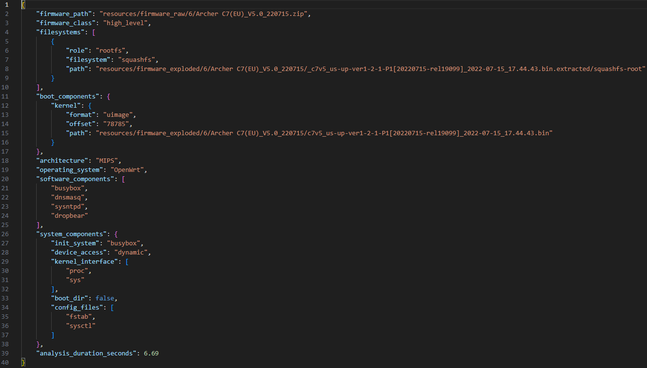647x368 pixels.
Task: Select "busybox" in the software_components list
Action: [x=68, y=188]
